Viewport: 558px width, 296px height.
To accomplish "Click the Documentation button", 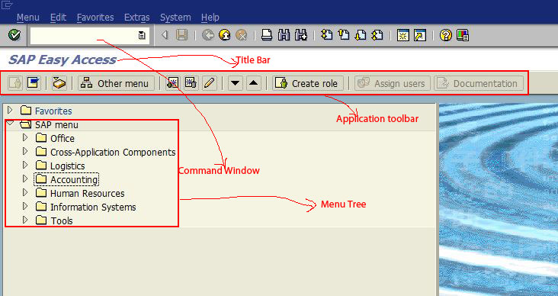I will [479, 83].
